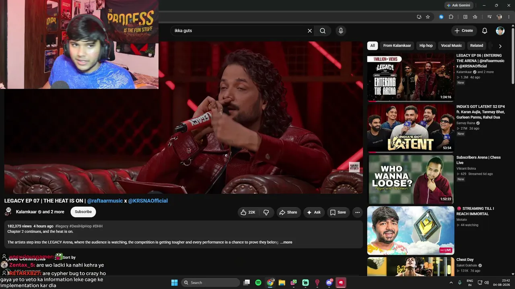Open the @raftaarmusic channel link
Viewport: 515px width, 289px height.
pyautogui.click(x=105, y=201)
